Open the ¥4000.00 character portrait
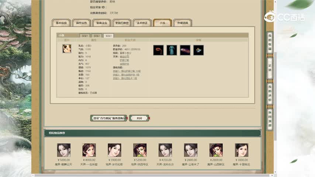Image resolution: width=315 pixels, height=177 pixels. 89,150
